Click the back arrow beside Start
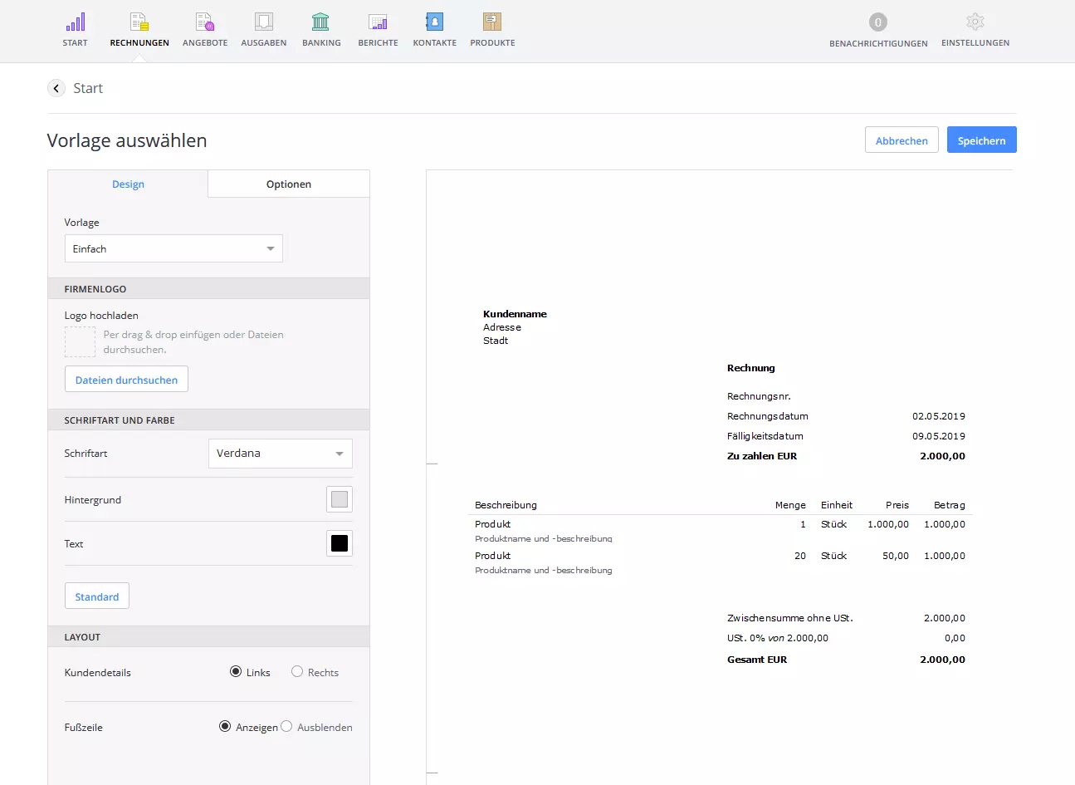The height and width of the screenshot is (785, 1075). coord(56,88)
